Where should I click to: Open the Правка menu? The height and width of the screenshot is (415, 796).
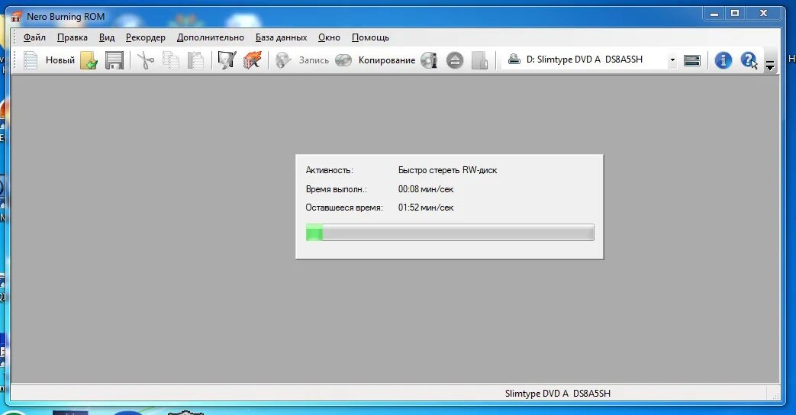pos(72,37)
